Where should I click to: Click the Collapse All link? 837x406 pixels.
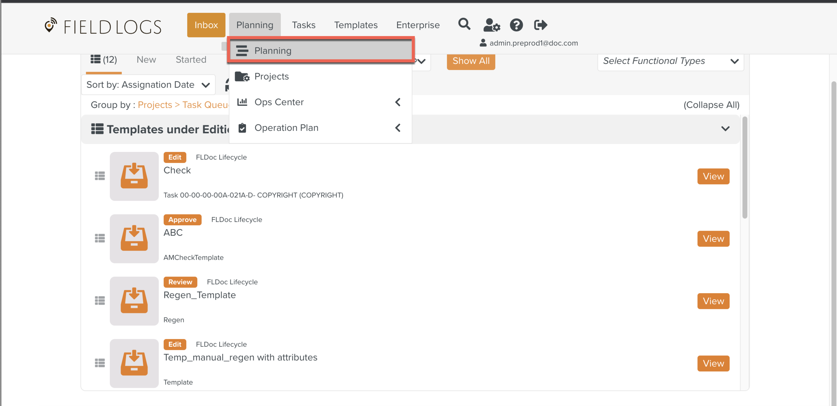(x=711, y=105)
